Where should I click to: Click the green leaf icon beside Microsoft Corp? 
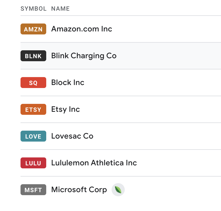118,190
